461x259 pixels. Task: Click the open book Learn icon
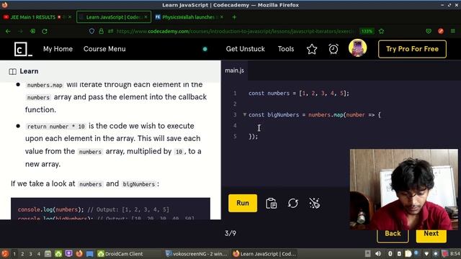(x=13, y=71)
